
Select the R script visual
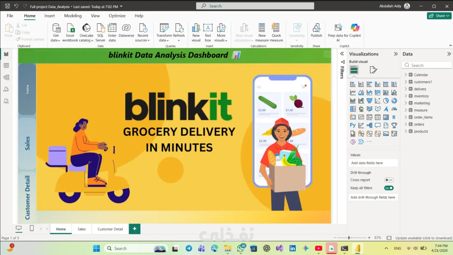click(394, 117)
